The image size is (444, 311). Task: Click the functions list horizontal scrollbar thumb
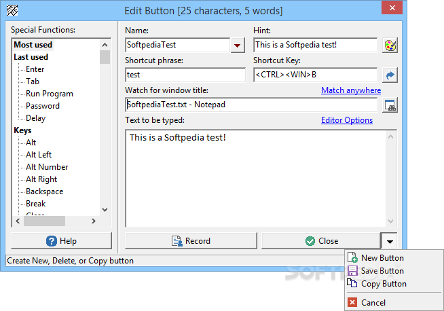[x=44, y=221]
